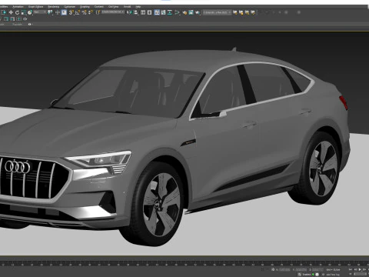This screenshot has height=277, width=369.
Task: Open the Material Editor
Action: tap(177, 12)
